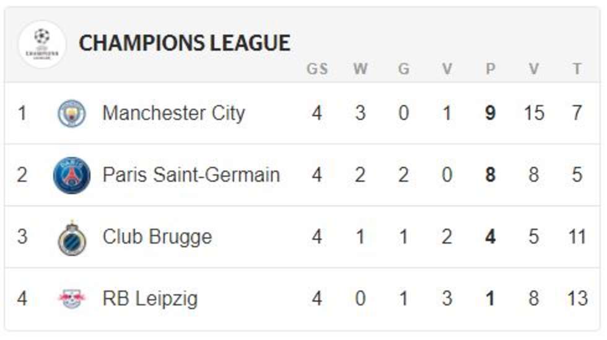Open the Manchester City team name
The width and height of the screenshot is (607, 340).
pos(174,113)
